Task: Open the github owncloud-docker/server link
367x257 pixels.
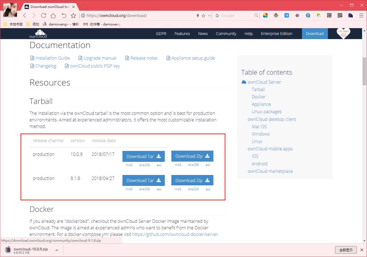Action: (x=175, y=234)
